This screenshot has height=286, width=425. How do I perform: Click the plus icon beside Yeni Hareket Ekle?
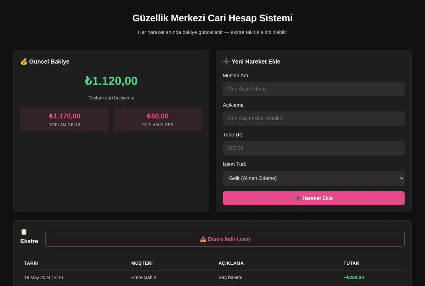click(x=226, y=62)
